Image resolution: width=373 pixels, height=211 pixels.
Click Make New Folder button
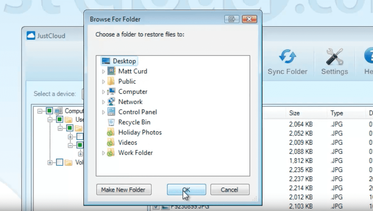123,190
